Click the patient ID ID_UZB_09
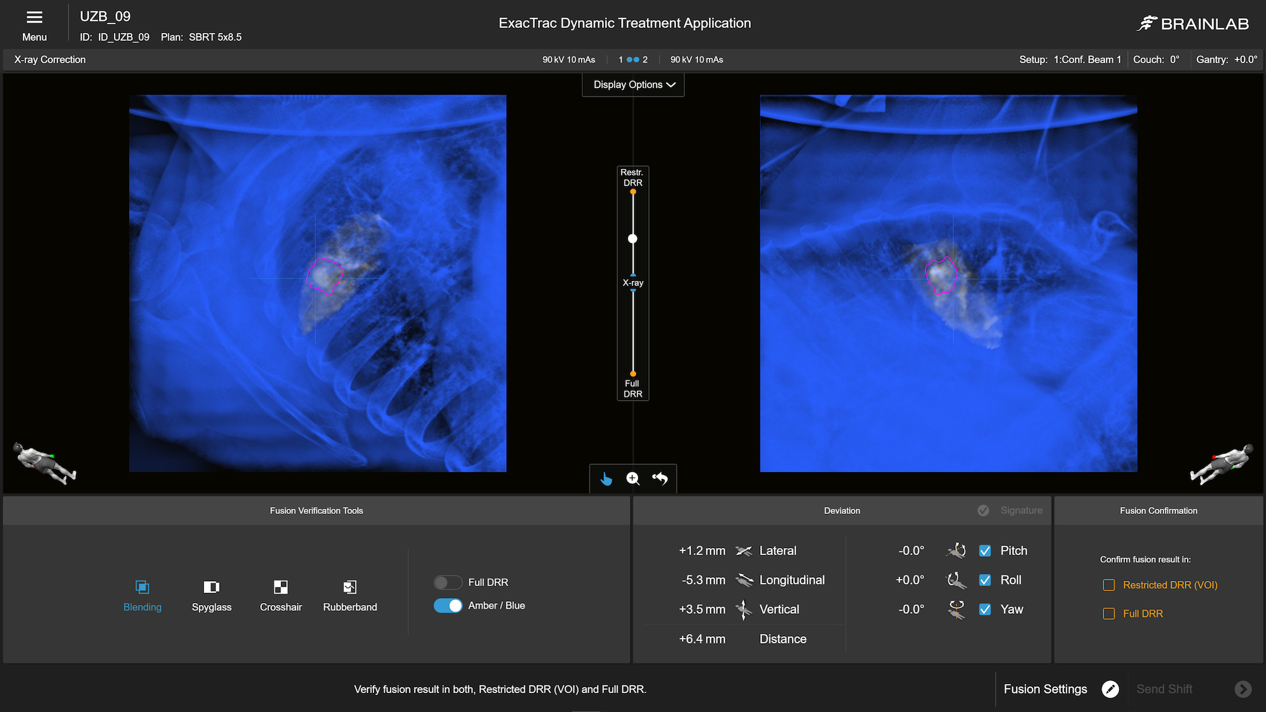1266x712 pixels. 123,37
